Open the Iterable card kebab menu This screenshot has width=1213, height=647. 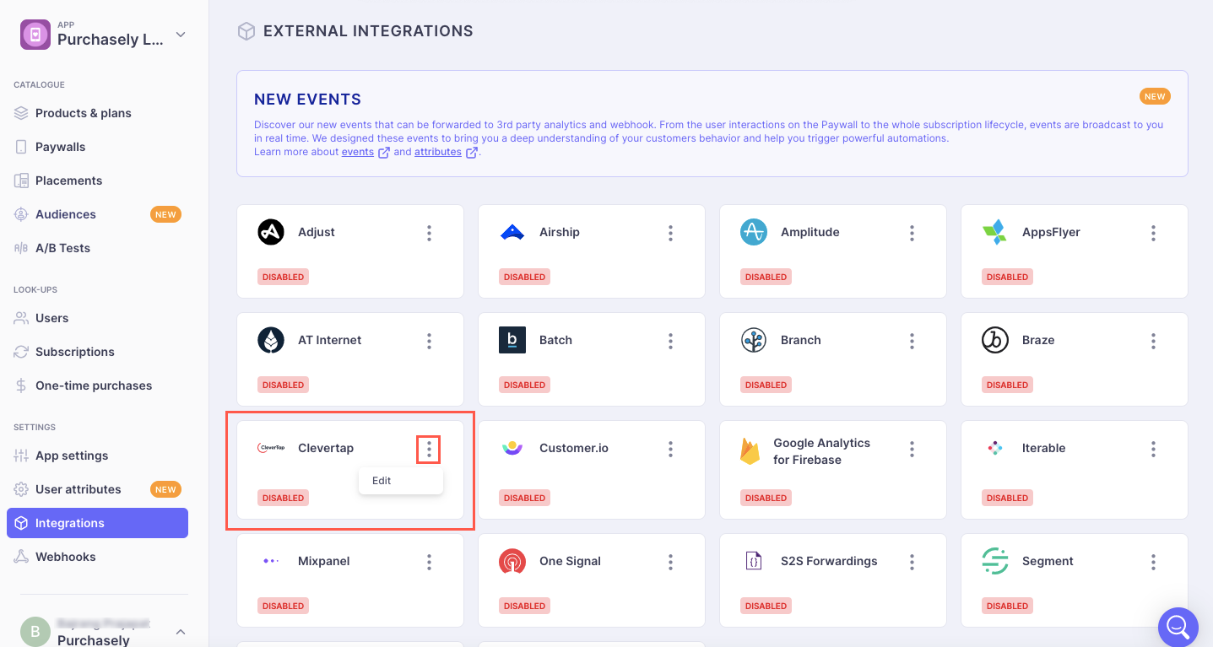coord(1154,449)
